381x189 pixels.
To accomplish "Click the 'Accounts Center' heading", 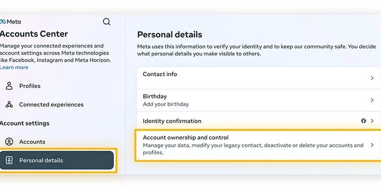I will pos(34,34).
